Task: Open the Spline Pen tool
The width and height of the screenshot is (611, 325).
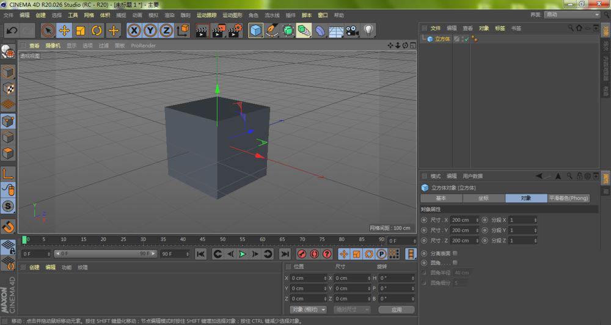Action: tap(272, 31)
